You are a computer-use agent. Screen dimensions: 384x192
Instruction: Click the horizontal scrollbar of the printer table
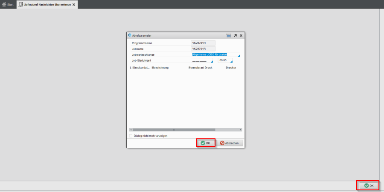pyautogui.click(x=173, y=129)
